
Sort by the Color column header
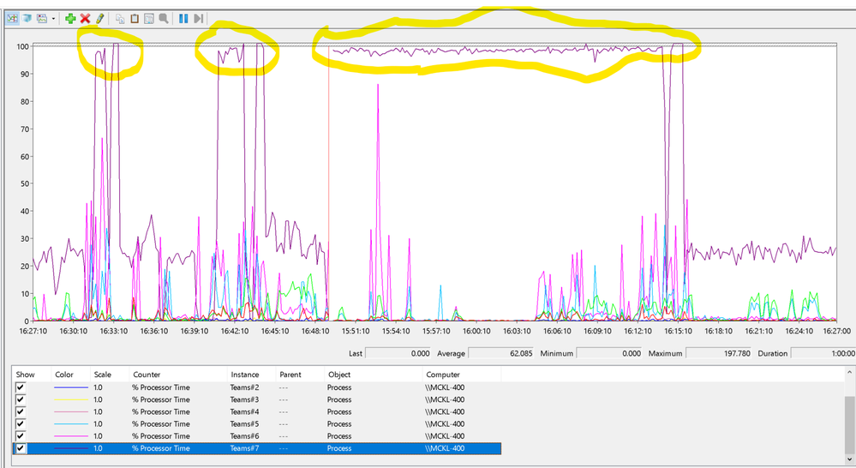(x=70, y=375)
